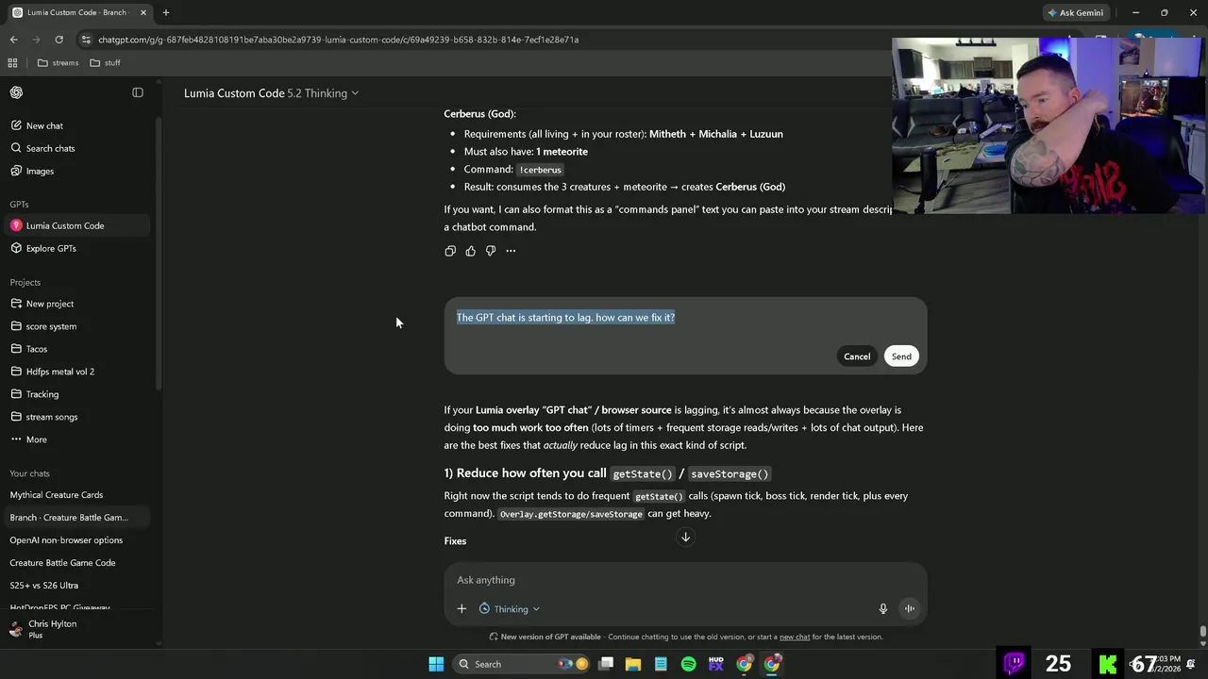This screenshot has height=679, width=1208.
Task: Click the Twitch overlay icon near taskbar
Action: tap(1015, 664)
